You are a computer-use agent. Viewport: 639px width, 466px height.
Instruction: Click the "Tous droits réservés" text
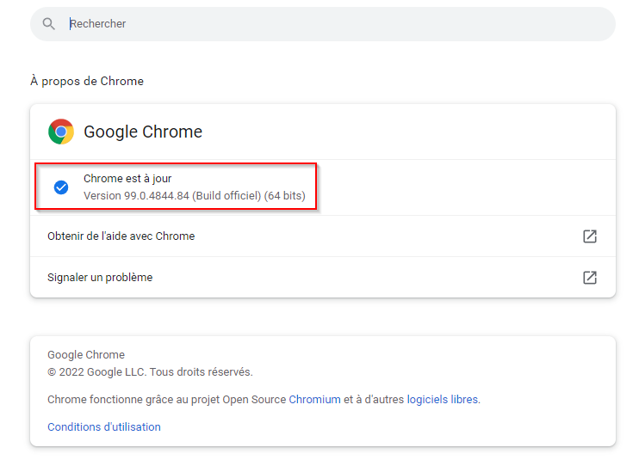(202, 372)
